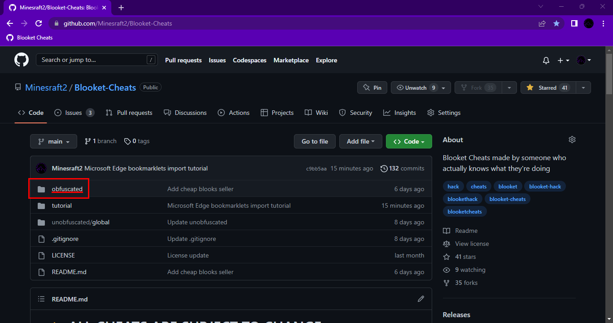Toggle the browser side panel icon
Viewport: 613px width, 323px height.
pyautogui.click(x=574, y=23)
